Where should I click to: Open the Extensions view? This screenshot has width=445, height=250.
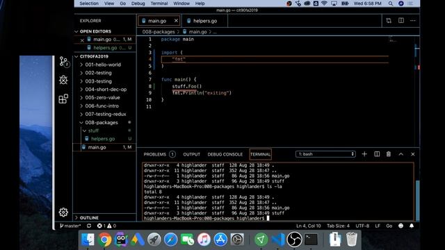click(x=63, y=99)
